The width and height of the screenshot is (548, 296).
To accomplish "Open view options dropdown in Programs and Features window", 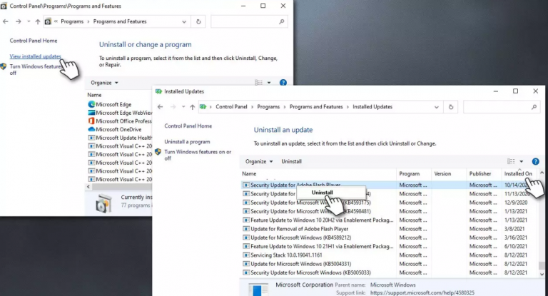I will (x=269, y=83).
